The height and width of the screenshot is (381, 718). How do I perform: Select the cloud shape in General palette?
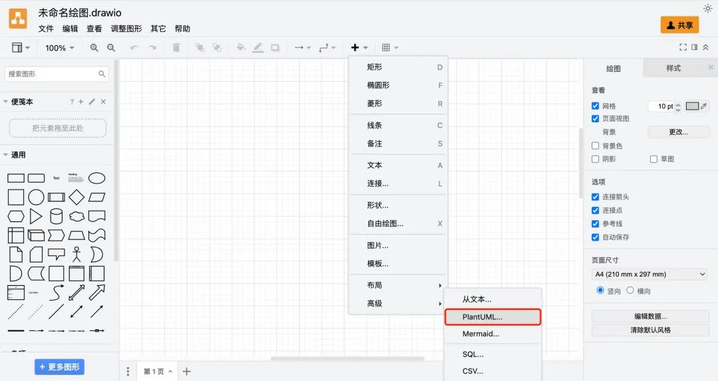[x=76, y=216]
